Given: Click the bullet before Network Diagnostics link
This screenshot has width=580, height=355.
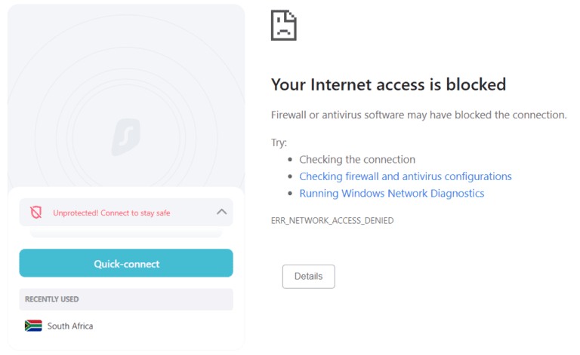Looking at the screenshot, I should point(290,194).
